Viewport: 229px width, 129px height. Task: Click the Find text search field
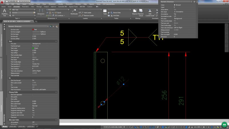[24, 13]
